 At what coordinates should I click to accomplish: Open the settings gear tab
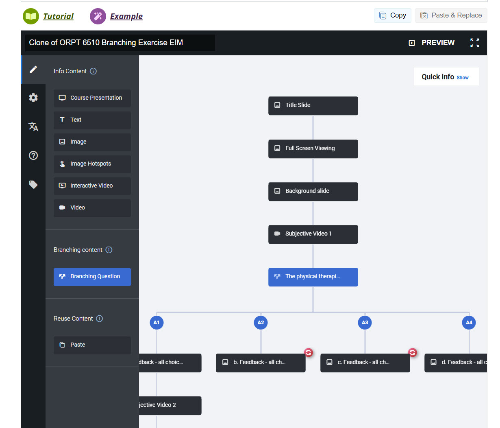[x=33, y=98]
